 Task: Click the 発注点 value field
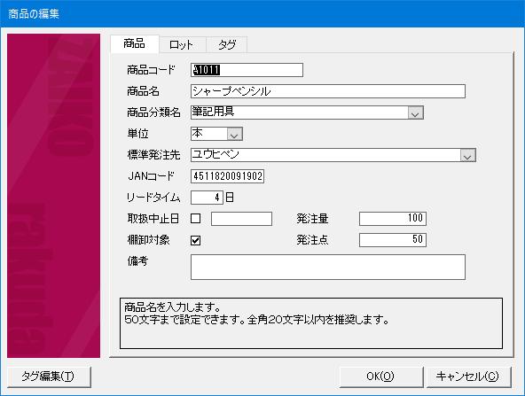pos(393,240)
